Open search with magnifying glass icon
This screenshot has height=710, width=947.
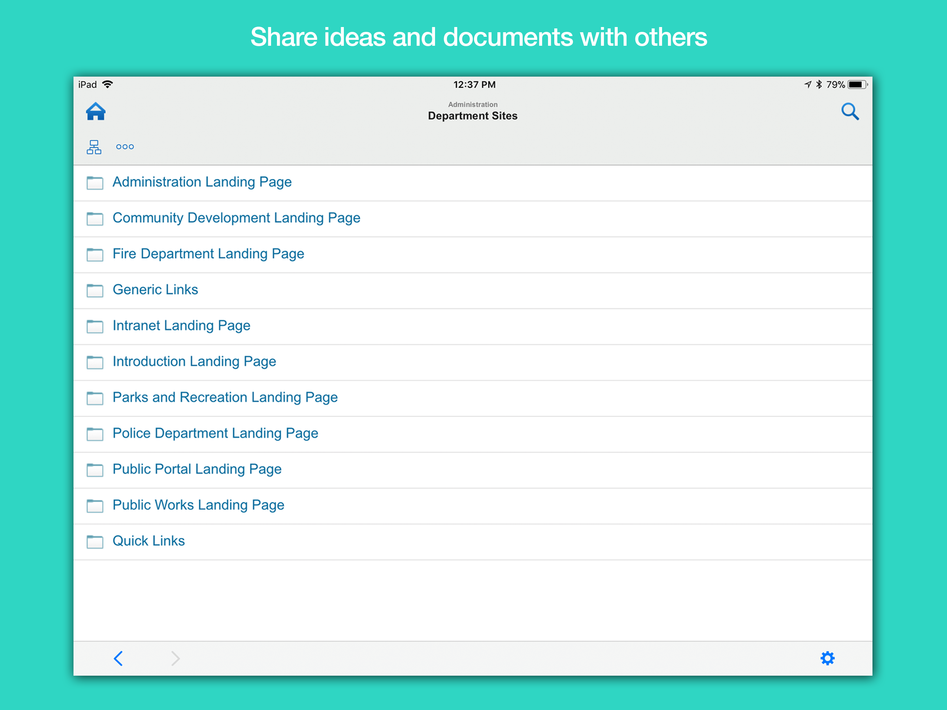coord(849,112)
